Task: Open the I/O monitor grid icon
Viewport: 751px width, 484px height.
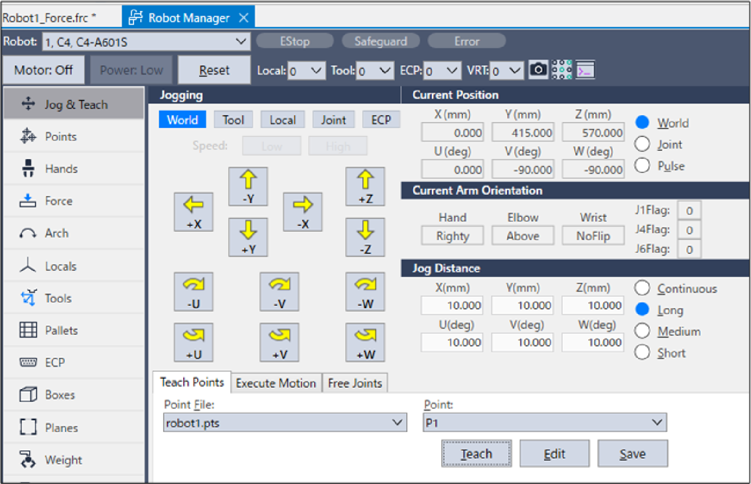Action: 561,70
